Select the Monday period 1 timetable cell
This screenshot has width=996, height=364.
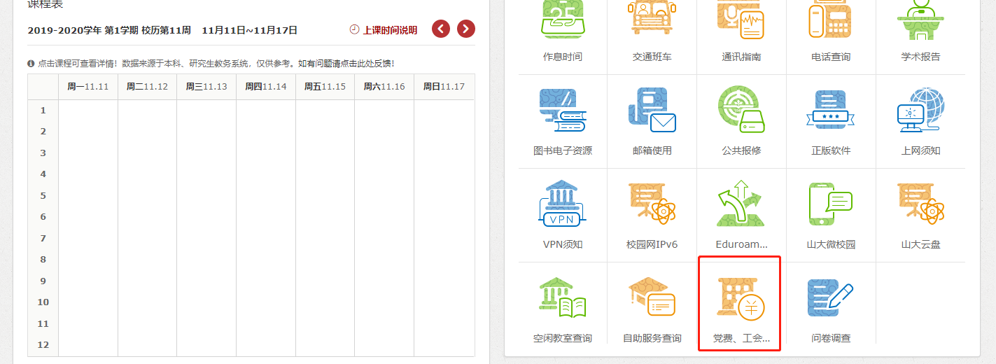pos(88,111)
